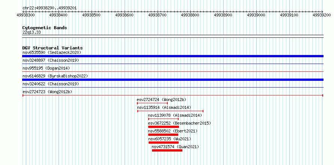Click the Cytogenetic Bands track title
The height and width of the screenshot is (165, 334).
click(x=45, y=28)
